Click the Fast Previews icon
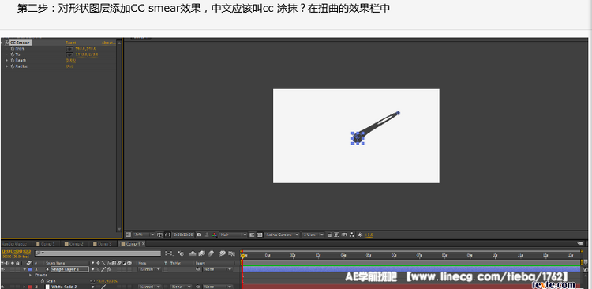Viewport: 592px width, 289px height. [337, 235]
